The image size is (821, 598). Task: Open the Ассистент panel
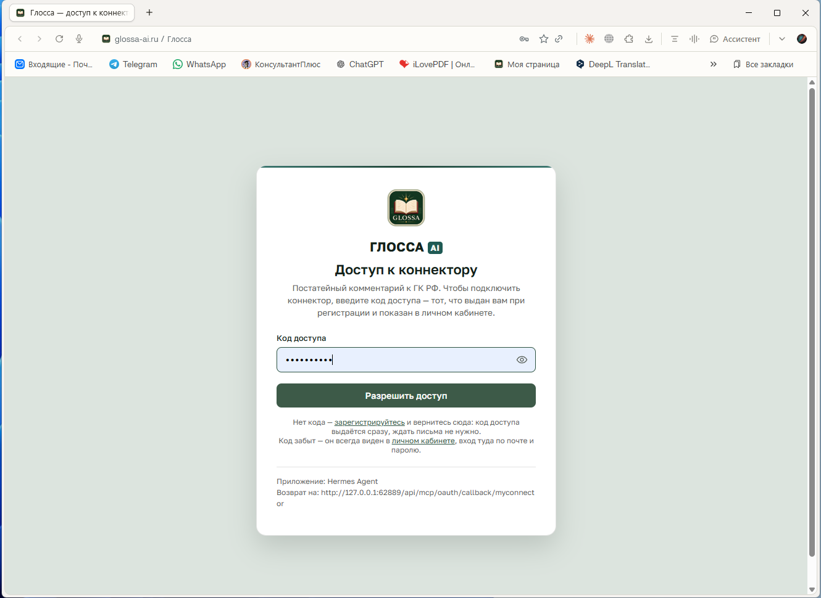coord(735,39)
